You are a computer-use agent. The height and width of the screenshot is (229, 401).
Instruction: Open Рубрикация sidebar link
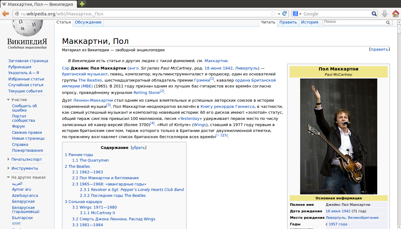pos(20,67)
